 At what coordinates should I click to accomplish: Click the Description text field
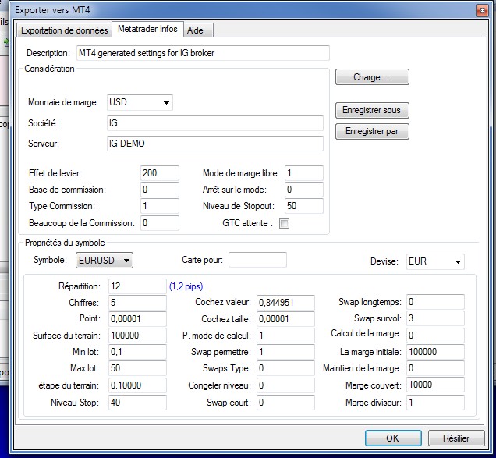click(x=202, y=53)
